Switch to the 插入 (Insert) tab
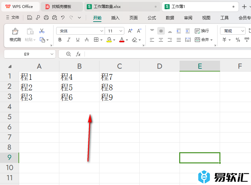Viewport: 251px width, 185px height. coord(115,18)
